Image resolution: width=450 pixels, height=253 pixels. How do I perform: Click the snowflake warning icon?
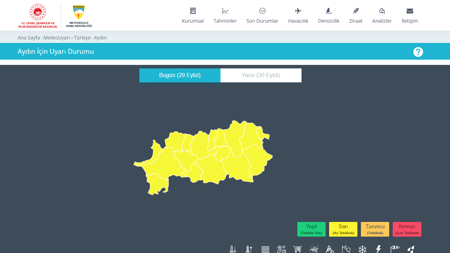pyautogui.click(x=362, y=250)
